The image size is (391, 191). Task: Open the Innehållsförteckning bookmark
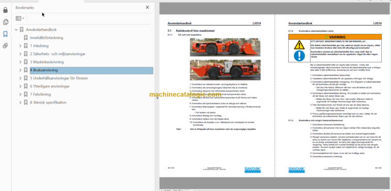[47, 38]
